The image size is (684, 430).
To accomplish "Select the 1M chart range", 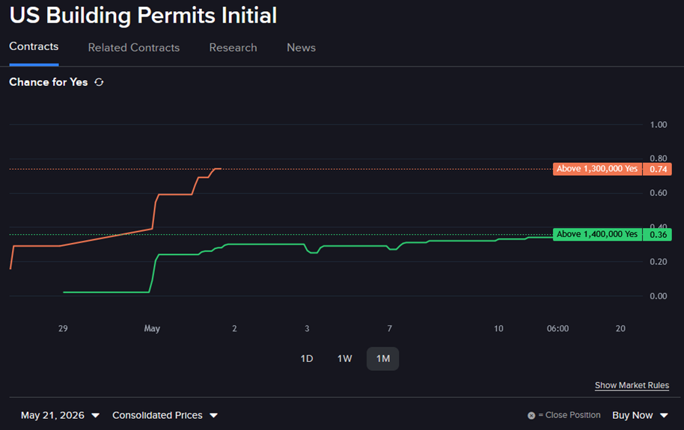I will click(383, 358).
